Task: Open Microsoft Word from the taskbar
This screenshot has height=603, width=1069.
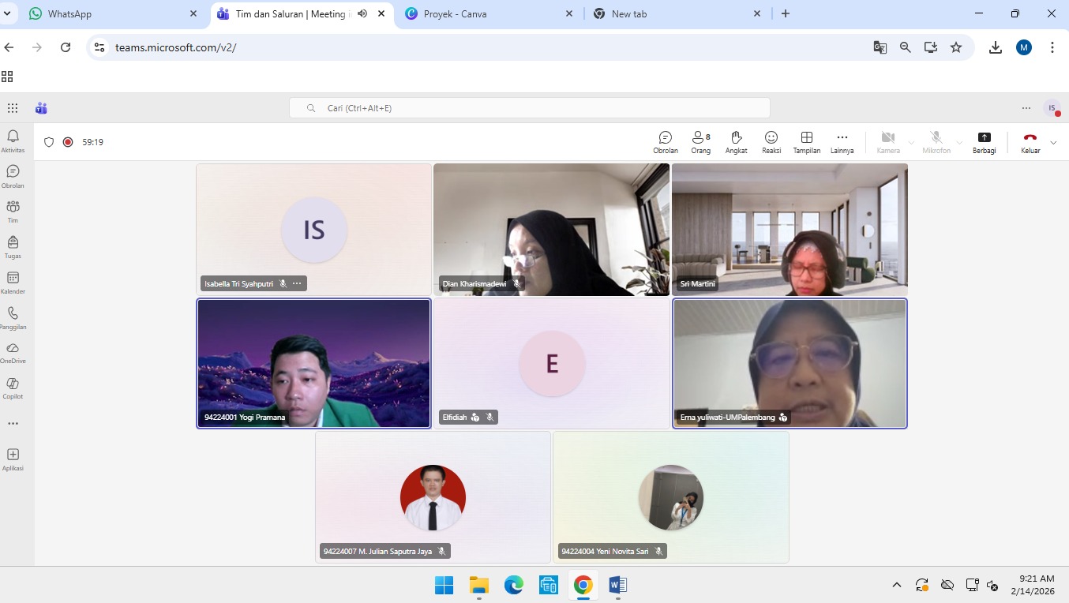Action: point(617,585)
